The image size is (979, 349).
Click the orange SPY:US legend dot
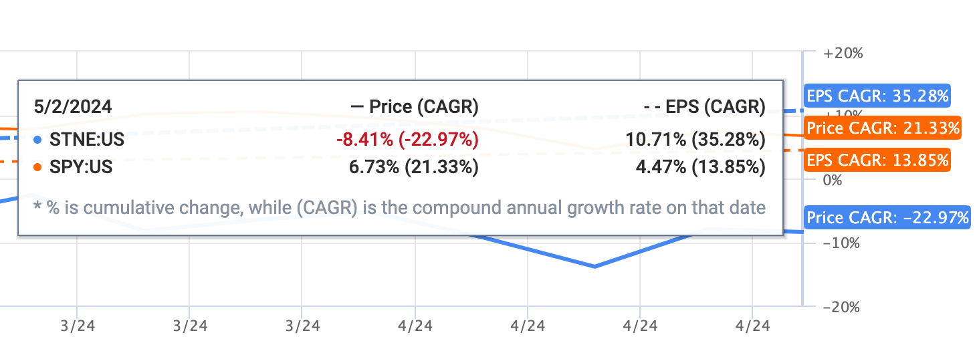[x=37, y=167]
